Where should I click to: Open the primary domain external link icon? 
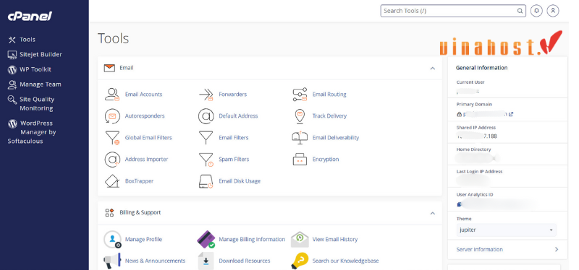click(511, 114)
